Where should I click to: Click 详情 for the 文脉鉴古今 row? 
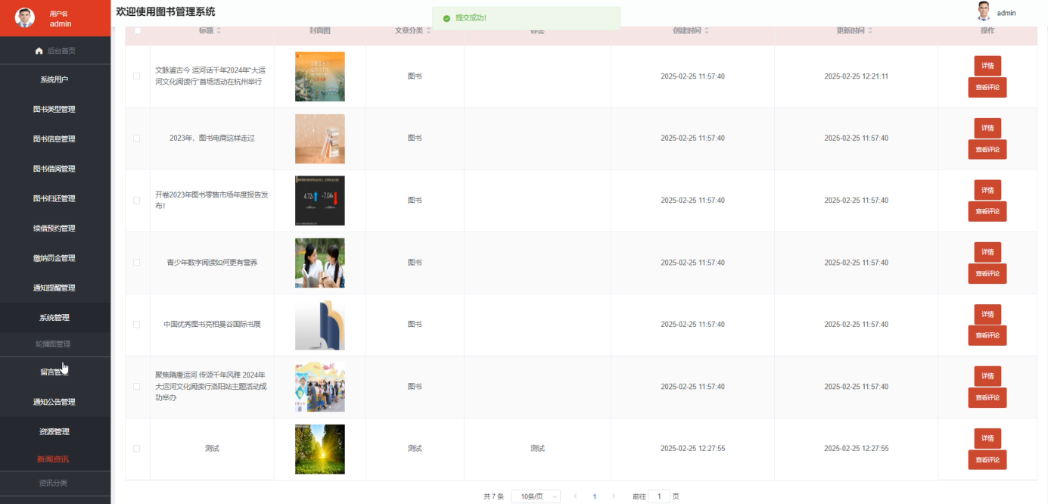[987, 66]
